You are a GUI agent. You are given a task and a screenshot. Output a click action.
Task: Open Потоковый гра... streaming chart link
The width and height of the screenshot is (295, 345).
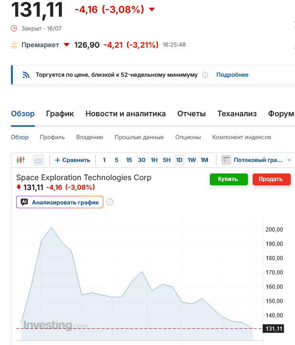tap(258, 160)
